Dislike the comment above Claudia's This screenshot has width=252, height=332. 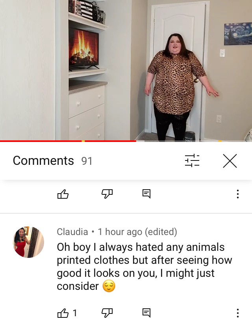point(107,194)
